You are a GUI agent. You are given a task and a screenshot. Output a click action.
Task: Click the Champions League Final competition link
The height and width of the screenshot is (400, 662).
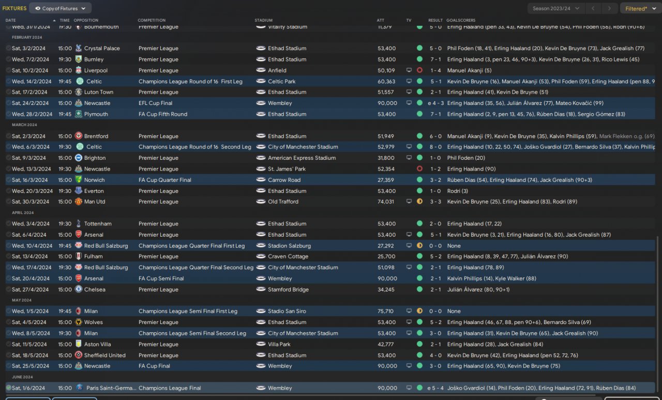coord(170,388)
